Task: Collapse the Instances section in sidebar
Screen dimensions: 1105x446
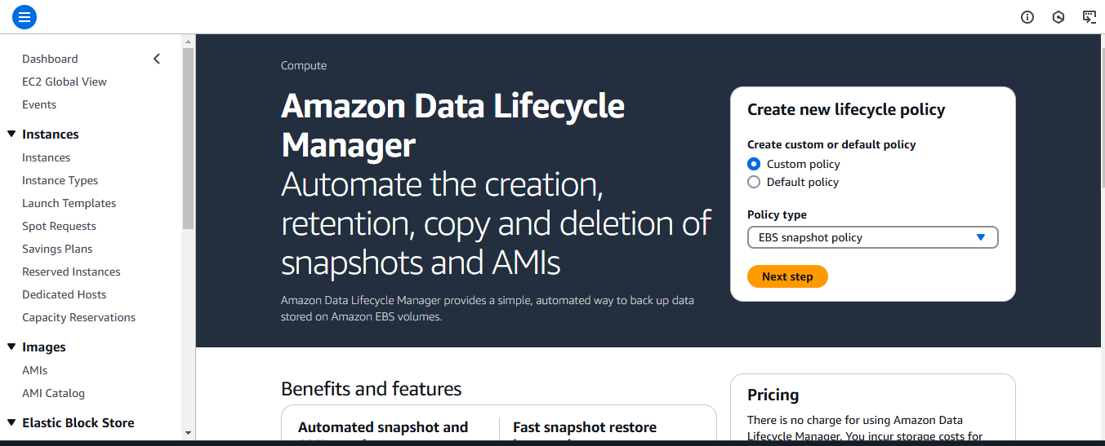Action: tap(11, 135)
